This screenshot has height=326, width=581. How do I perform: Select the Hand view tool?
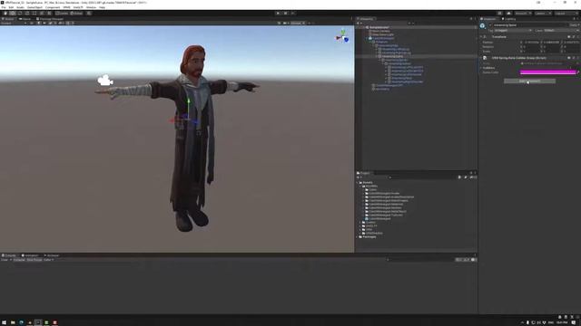(5, 14)
